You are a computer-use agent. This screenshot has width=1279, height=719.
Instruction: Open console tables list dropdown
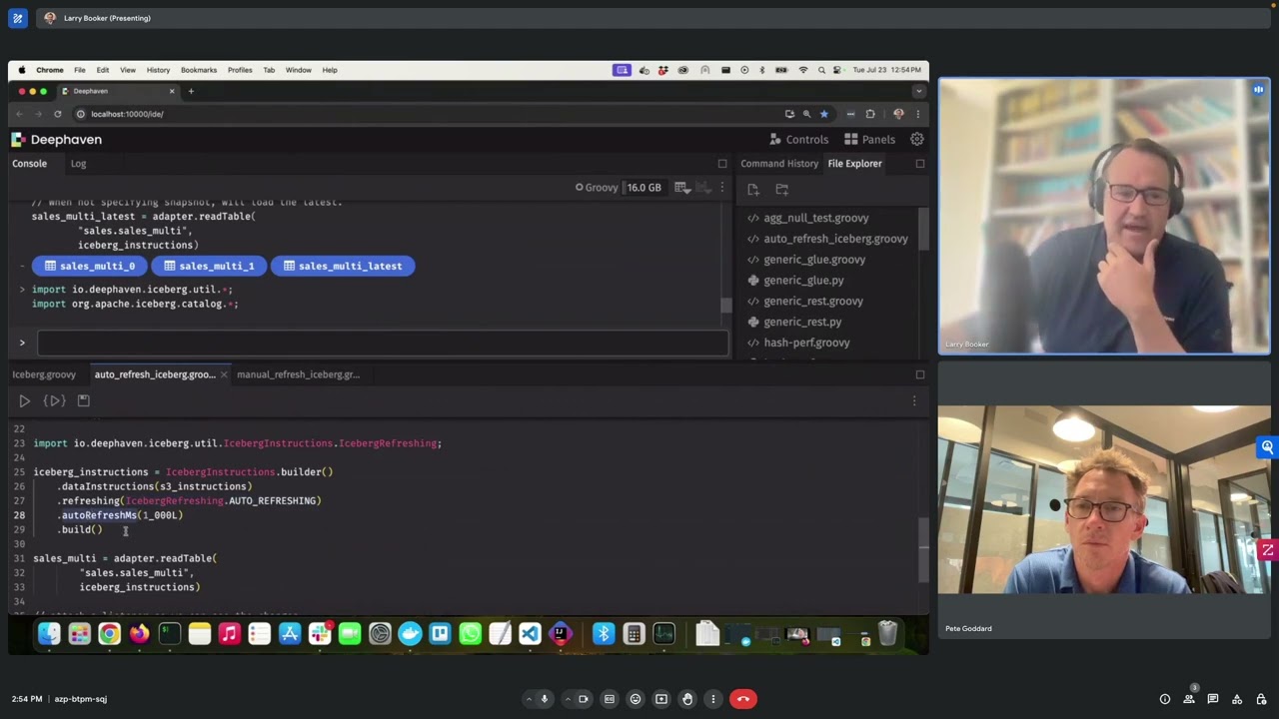[x=681, y=188]
